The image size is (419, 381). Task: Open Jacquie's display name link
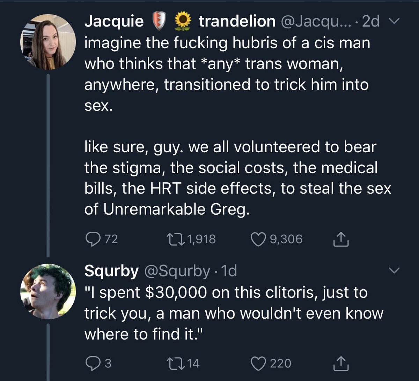[x=180, y=21]
